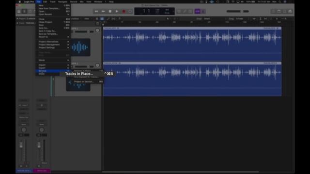Click the Fast Forward transport button
This screenshot has height=174, width=310.
103,12
